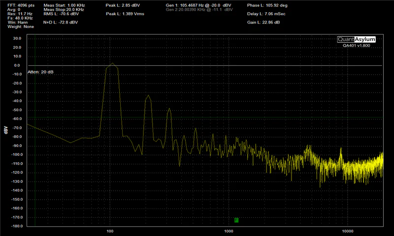The width and height of the screenshot is (394, 236).
Task: Click the green F marker on the frequency axis
Action: coord(236,220)
